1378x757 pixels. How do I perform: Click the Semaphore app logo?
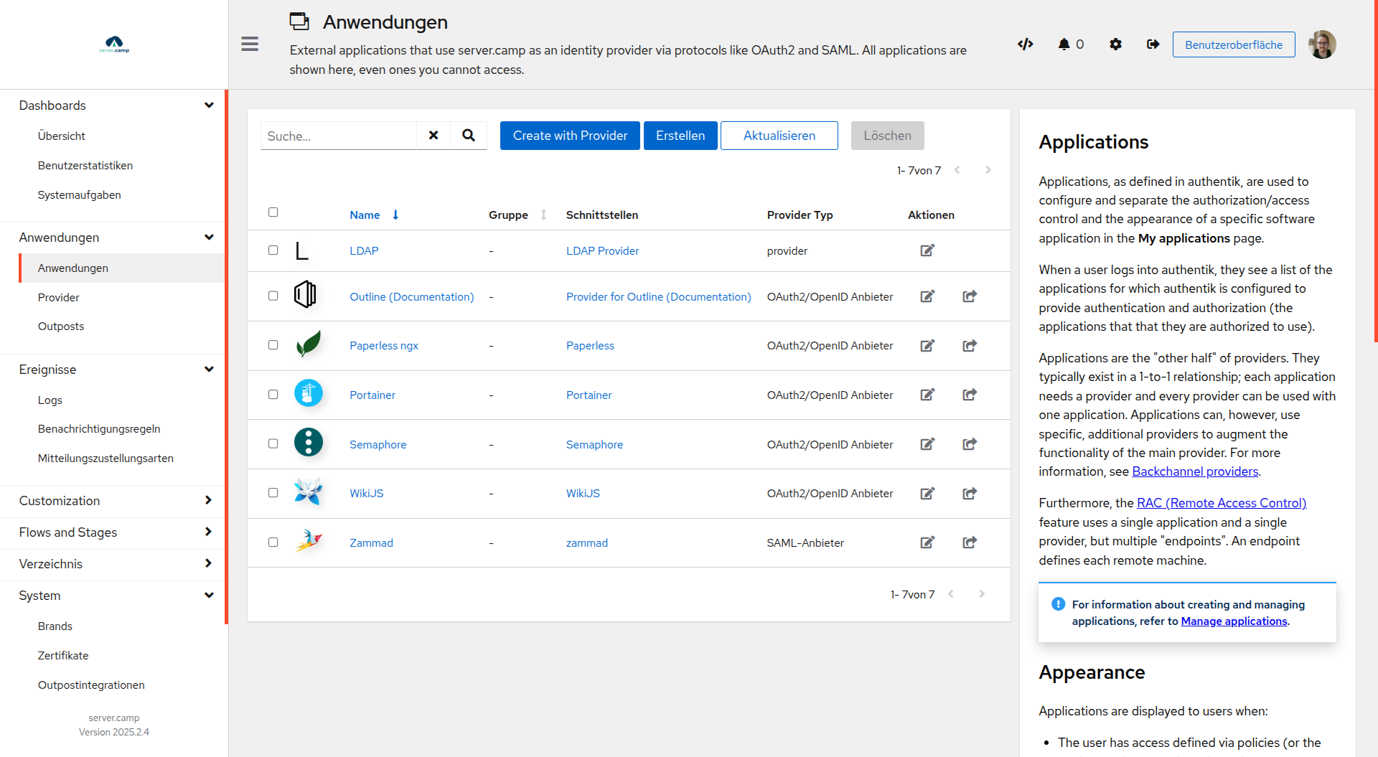(x=309, y=442)
